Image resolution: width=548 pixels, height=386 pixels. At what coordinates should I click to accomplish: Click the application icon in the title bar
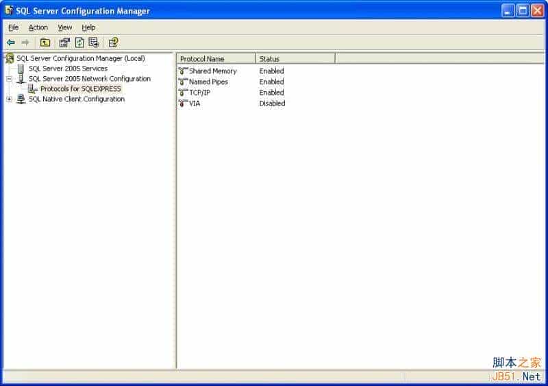[x=9, y=10]
